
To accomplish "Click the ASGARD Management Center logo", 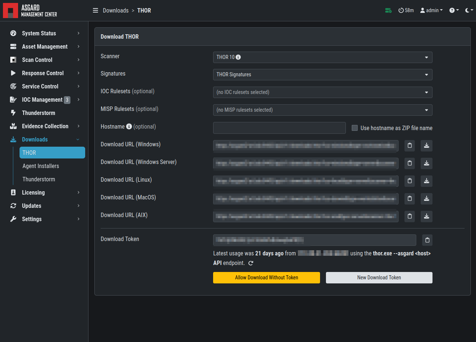I will 30,11.
